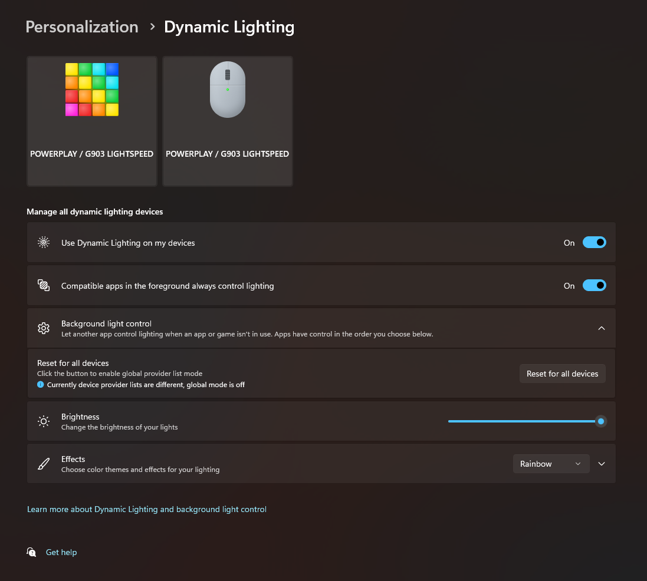Open Learn more about Dynamic Lighting link
Image resolution: width=647 pixels, height=581 pixels.
click(x=147, y=509)
